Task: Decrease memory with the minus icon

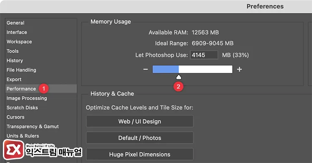Action: (146, 69)
